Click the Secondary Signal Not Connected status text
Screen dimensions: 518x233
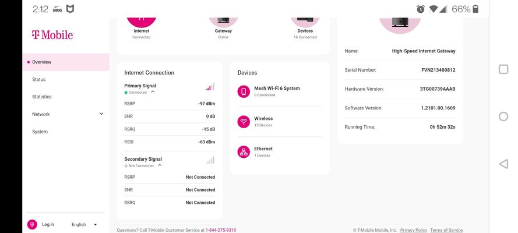141,165
